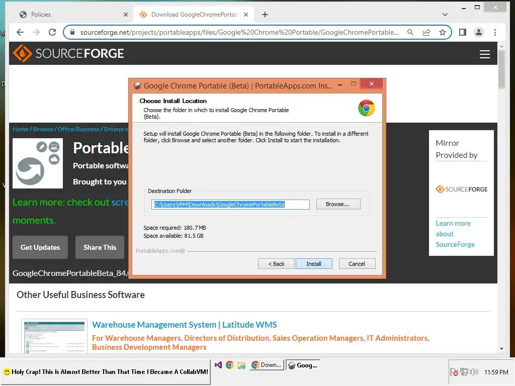Click Action Center flag tray icon
Screen dimensions: 515x386
[x=454, y=372]
